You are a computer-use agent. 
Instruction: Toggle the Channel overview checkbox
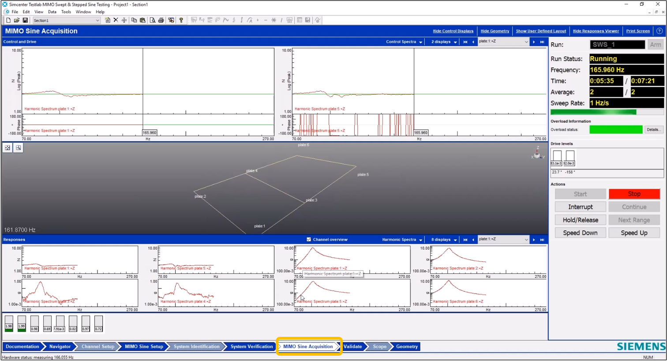(309, 239)
